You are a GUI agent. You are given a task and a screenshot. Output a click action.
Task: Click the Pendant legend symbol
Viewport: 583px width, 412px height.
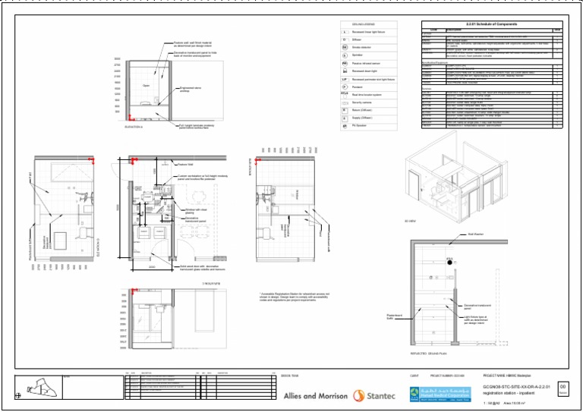pyautogui.click(x=345, y=87)
